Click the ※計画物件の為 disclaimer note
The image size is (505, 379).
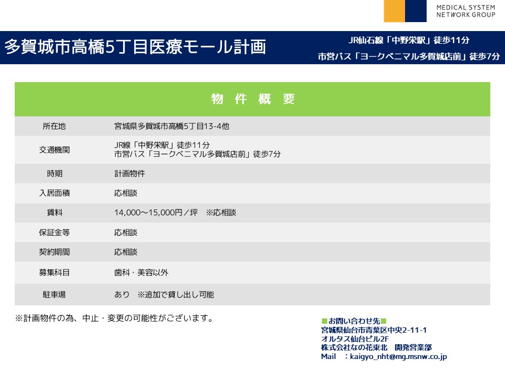114,318
